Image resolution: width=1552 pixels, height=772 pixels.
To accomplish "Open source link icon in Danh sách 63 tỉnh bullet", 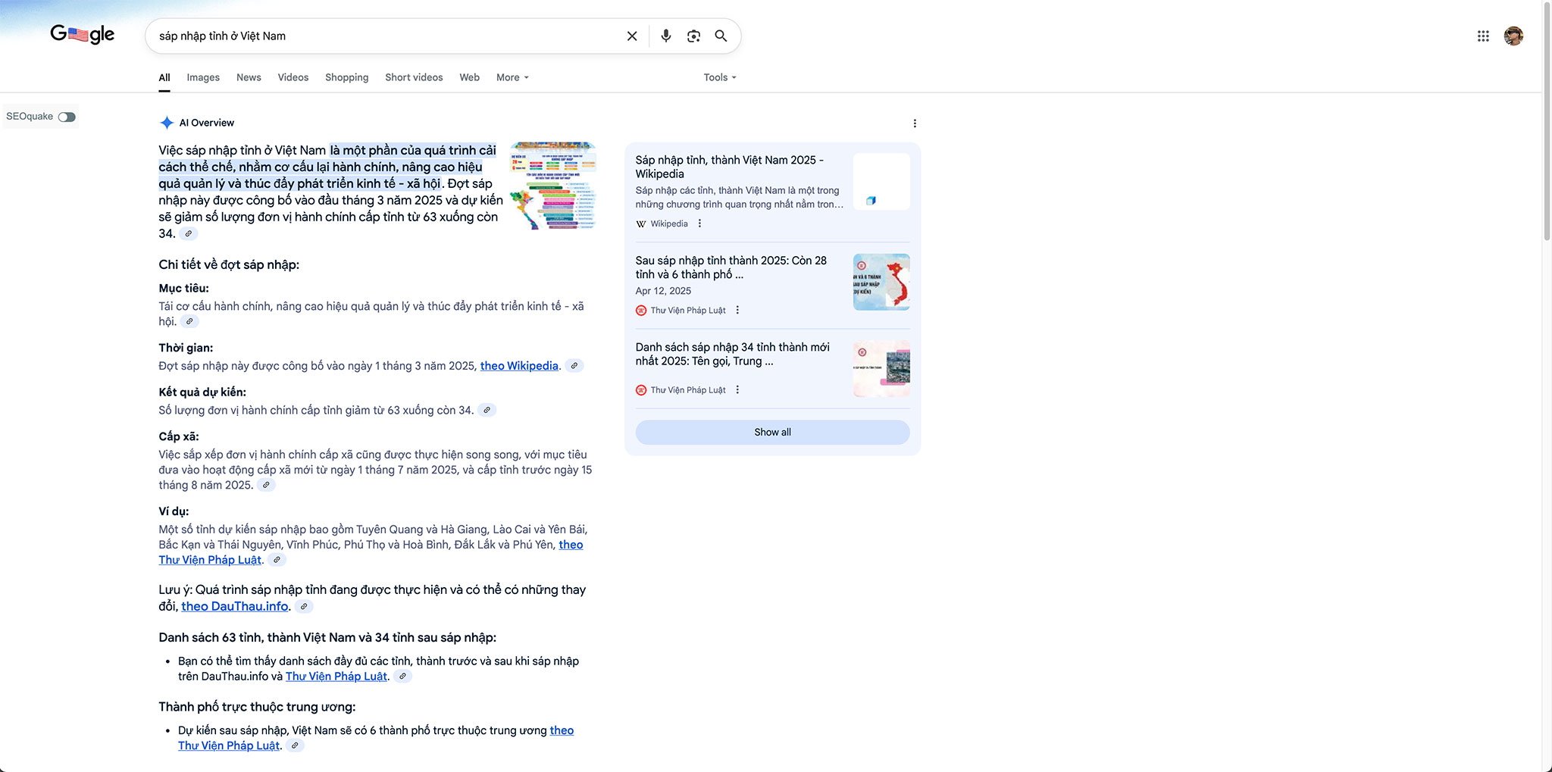I will click(x=403, y=677).
